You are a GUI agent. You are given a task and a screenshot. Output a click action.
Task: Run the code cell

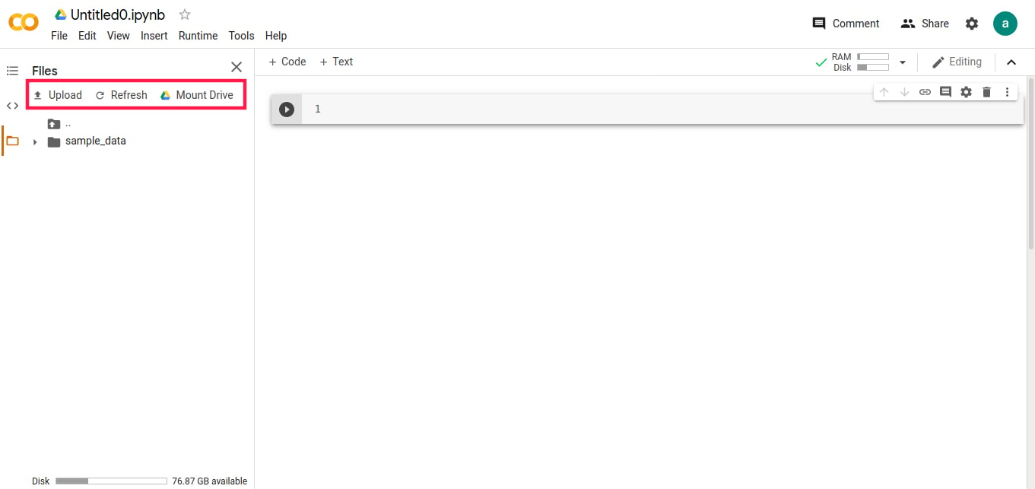(x=286, y=110)
